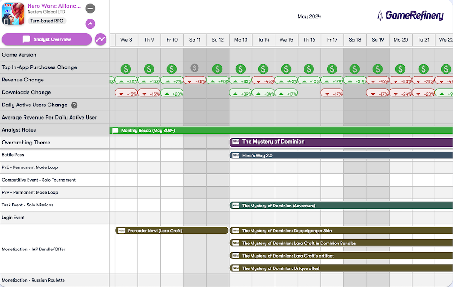The height and width of the screenshot is (287, 453).
Task: Click the dollar icon under Su 19
Action: coord(378,69)
